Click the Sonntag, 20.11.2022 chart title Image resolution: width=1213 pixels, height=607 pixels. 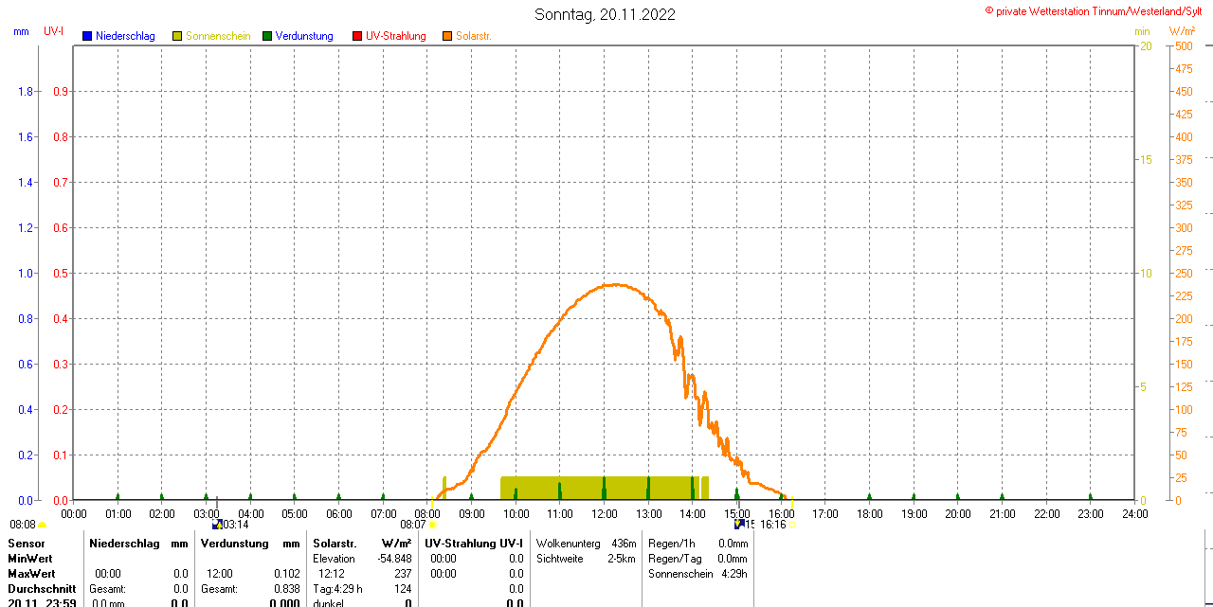coord(605,14)
